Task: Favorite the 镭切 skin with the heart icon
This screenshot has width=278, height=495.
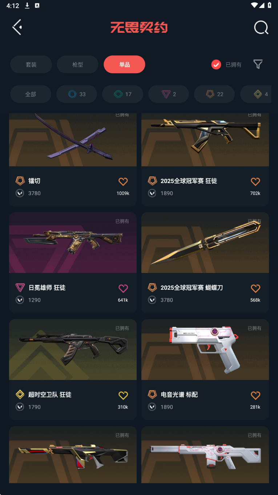Action: click(x=123, y=181)
